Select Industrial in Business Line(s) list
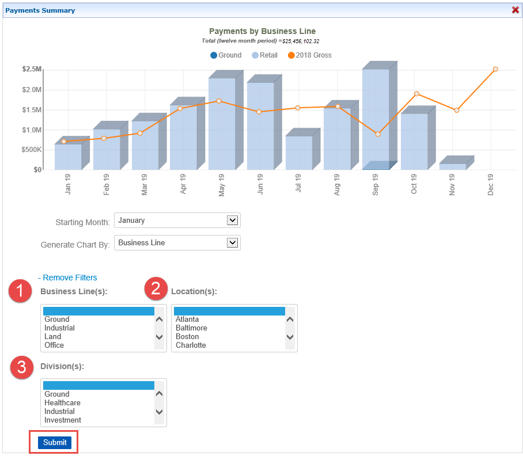This screenshot has height=456, width=523. click(x=60, y=328)
